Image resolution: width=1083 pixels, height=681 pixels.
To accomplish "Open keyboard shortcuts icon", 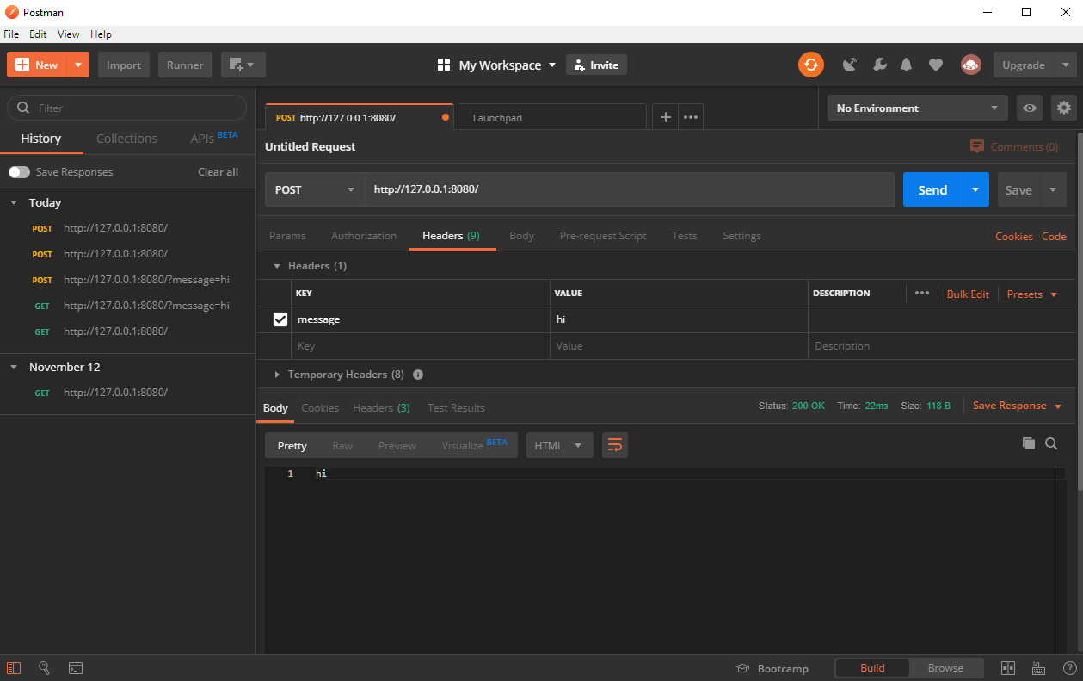I will coord(1038,668).
